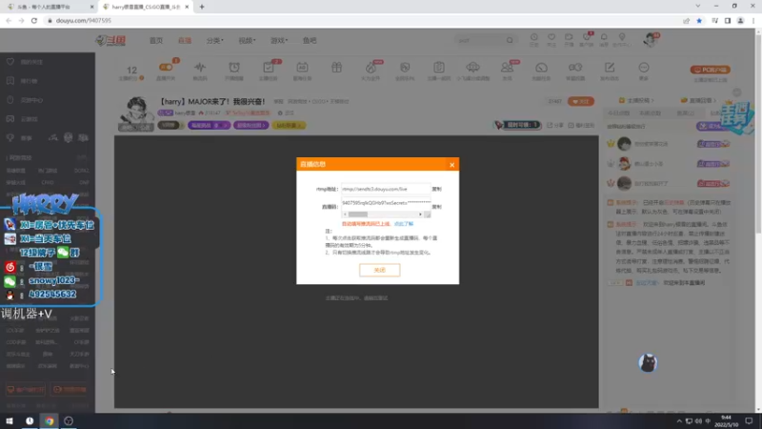Open the 排行榜 item in the left sidebar
The height and width of the screenshot is (429, 762).
pyautogui.click(x=23, y=81)
